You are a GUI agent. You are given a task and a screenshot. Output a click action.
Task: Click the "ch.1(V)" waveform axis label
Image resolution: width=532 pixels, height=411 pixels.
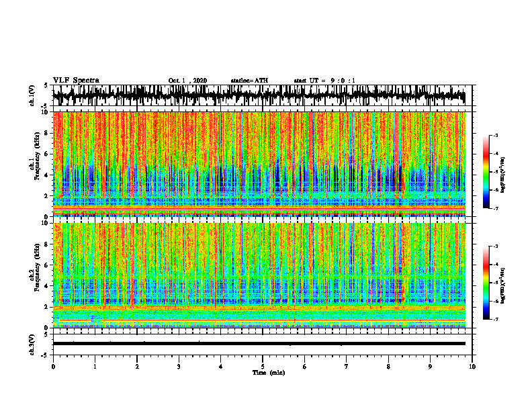point(32,95)
